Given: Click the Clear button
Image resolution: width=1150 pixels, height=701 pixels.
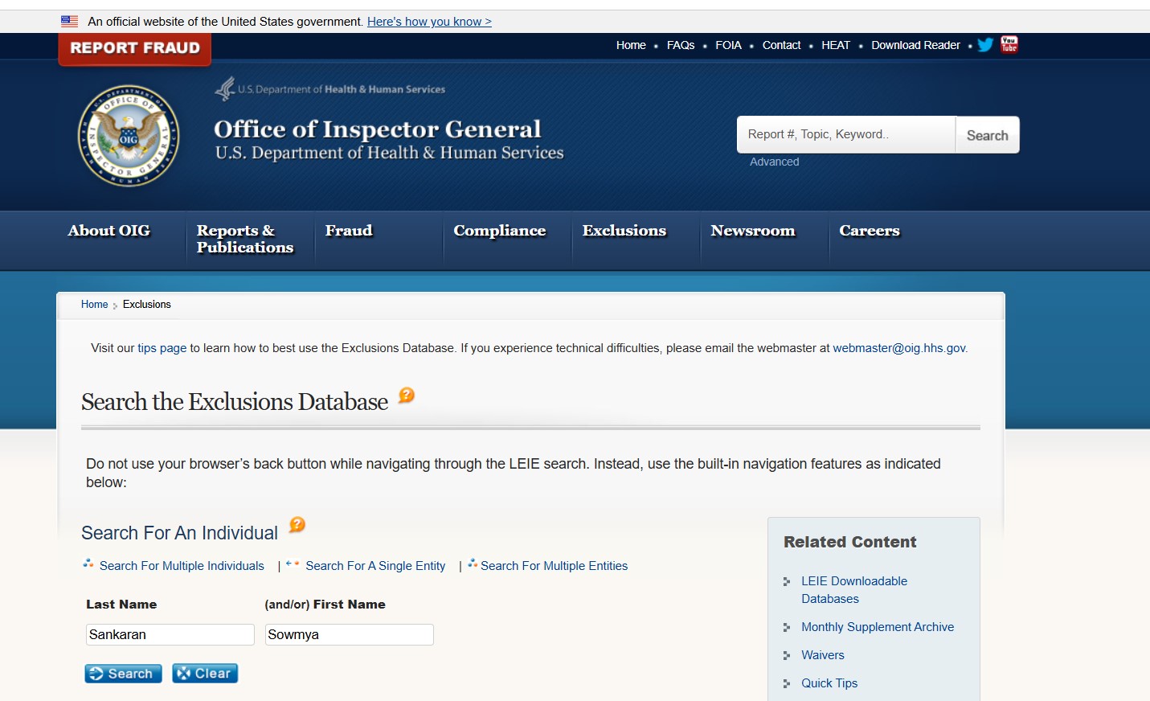Looking at the screenshot, I should pyautogui.click(x=205, y=674).
